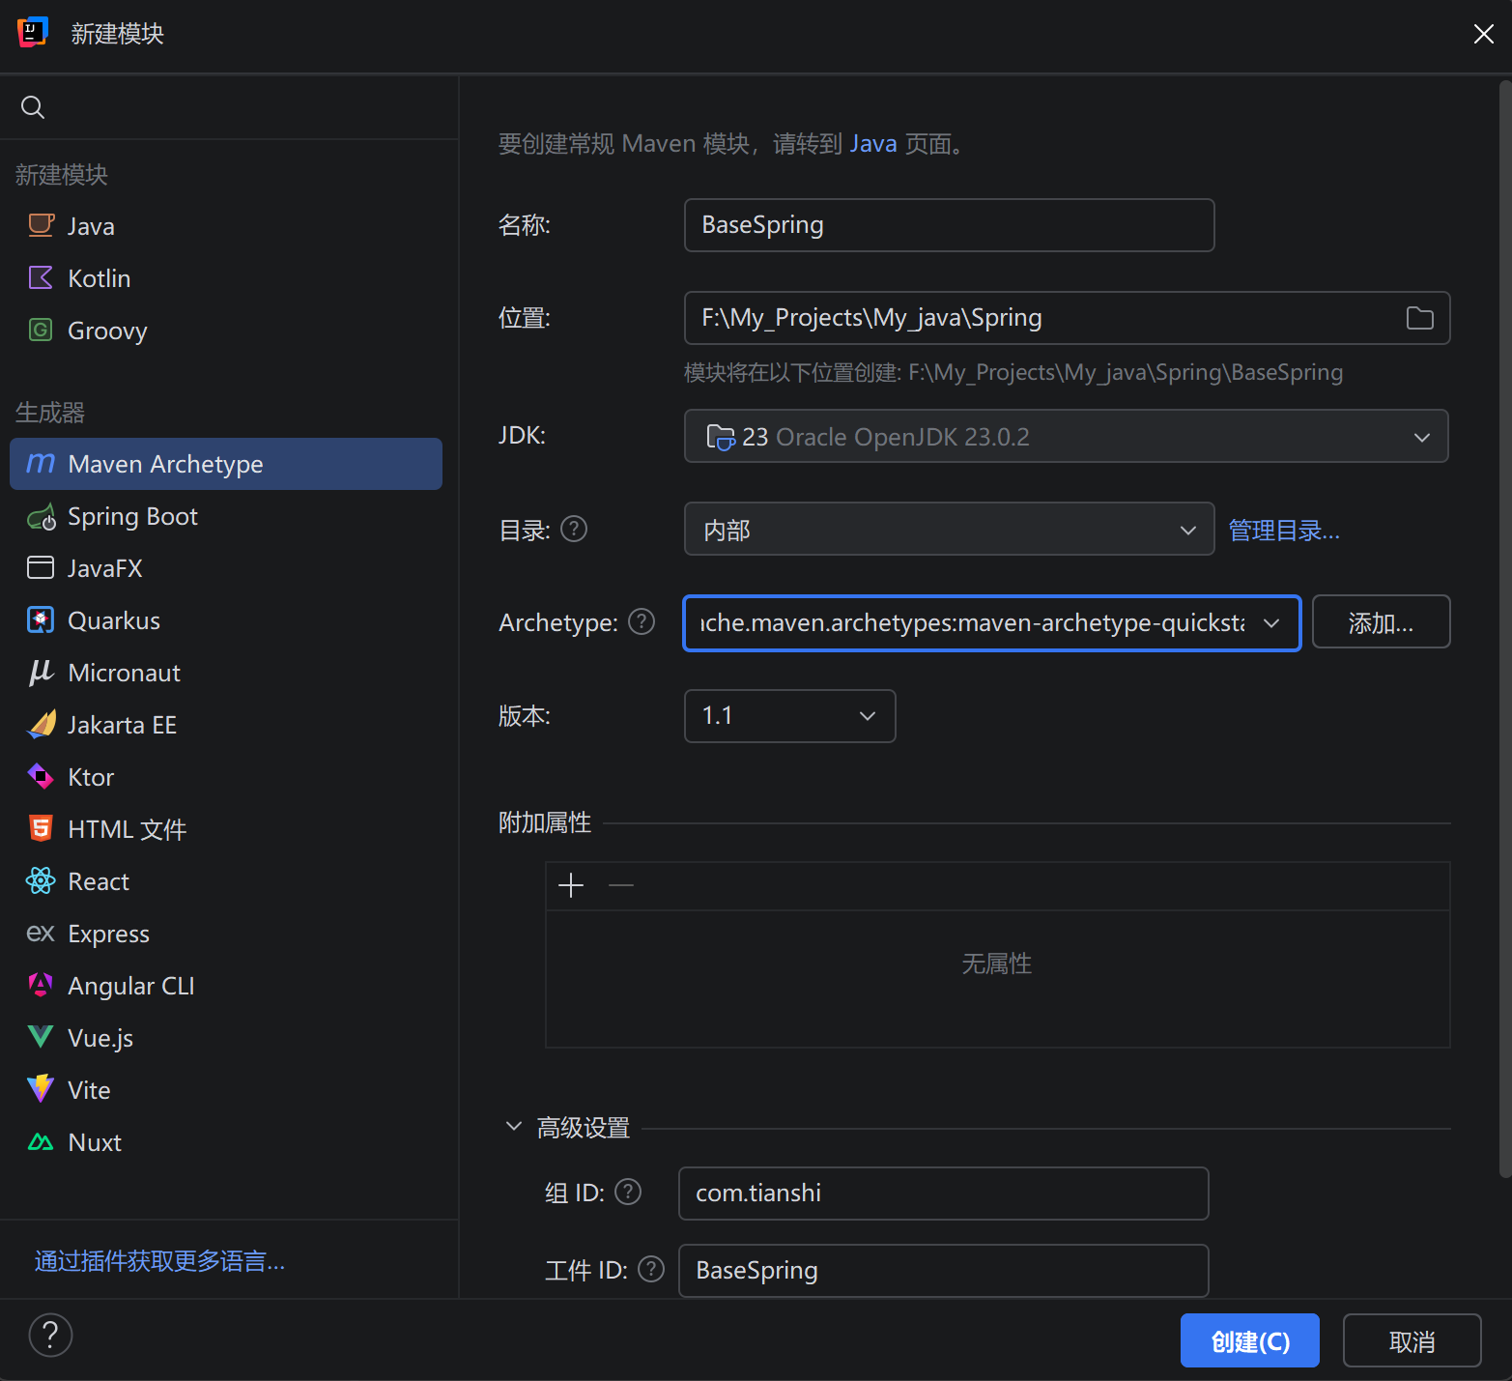This screenshot has height=1381, width=1512.
Task: Click the Vite lightning icon
Action: pyautogui.click(x=41, y=1089)
